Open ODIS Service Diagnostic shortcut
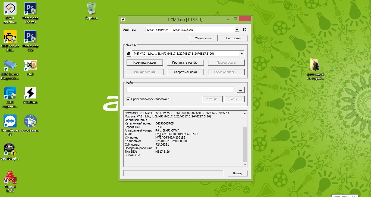371x197 pixels. click(x=10, y=69)
